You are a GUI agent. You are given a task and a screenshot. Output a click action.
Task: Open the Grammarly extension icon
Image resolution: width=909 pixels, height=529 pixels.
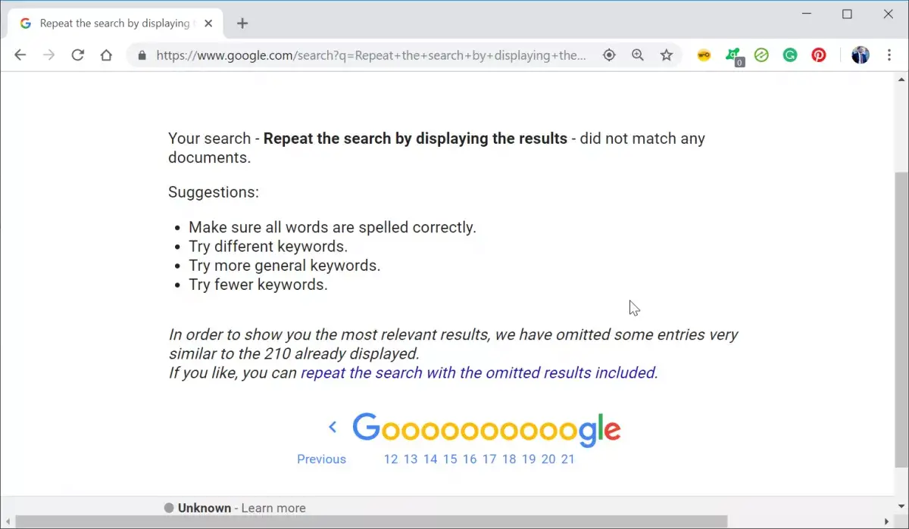[x=790, y=55]
